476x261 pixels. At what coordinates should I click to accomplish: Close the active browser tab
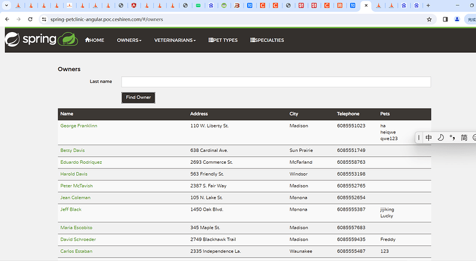(x=366, y=5)
